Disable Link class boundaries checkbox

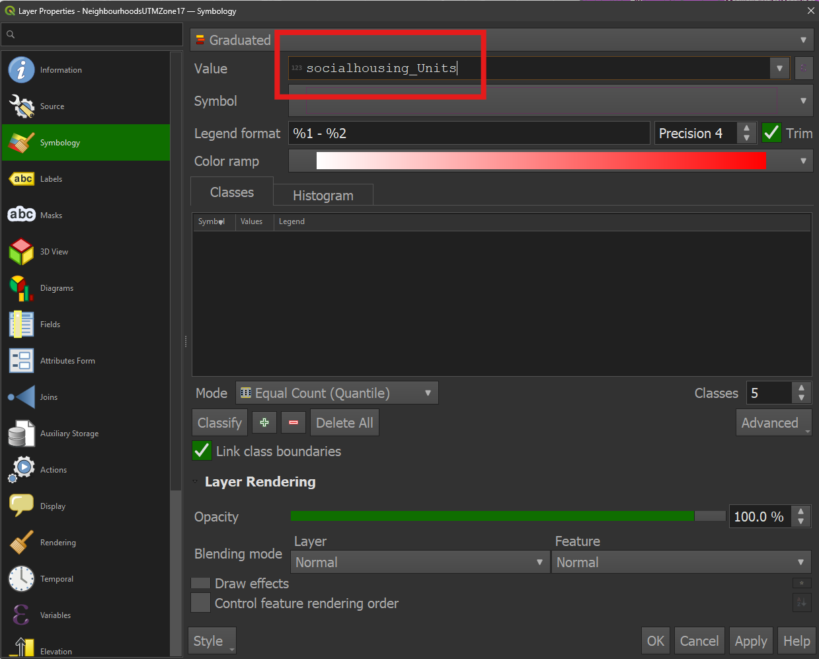(x=202, y=451)
